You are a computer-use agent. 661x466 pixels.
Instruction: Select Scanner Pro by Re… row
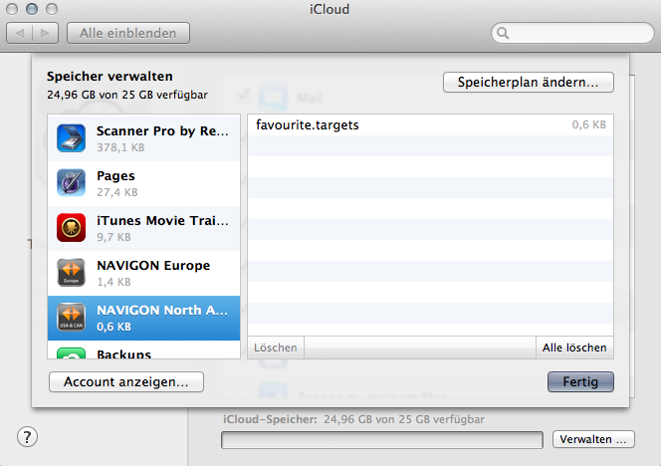click(x=143, y=137)
